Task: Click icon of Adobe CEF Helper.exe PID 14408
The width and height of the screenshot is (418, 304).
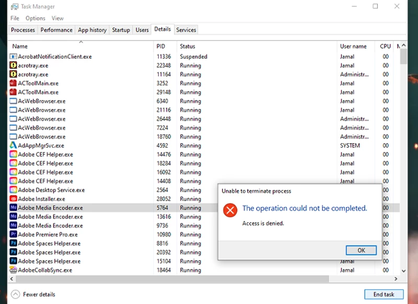Action: click(x=13, y=181)
